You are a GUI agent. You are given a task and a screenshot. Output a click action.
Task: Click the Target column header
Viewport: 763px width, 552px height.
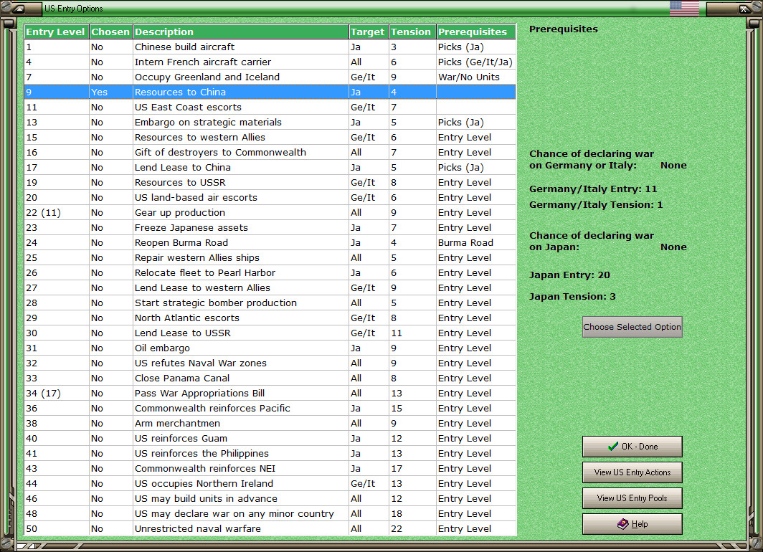coord(369,32)
